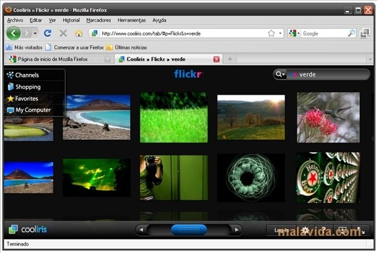Go to the Home page via house icon

click(79, 33)
